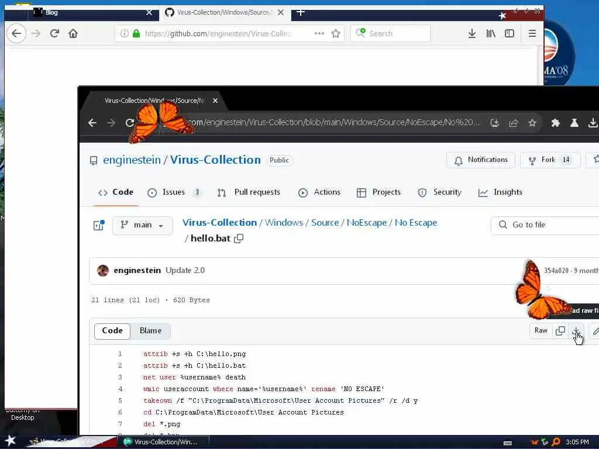
Task: Open the 354a020 commit hash link
Action: (556, 271)
